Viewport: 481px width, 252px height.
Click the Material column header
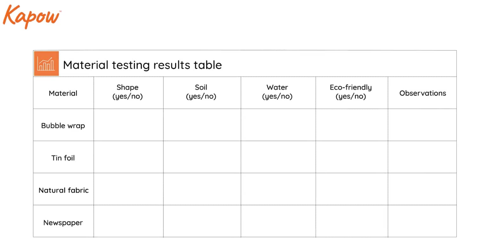(x=63, y=93)
